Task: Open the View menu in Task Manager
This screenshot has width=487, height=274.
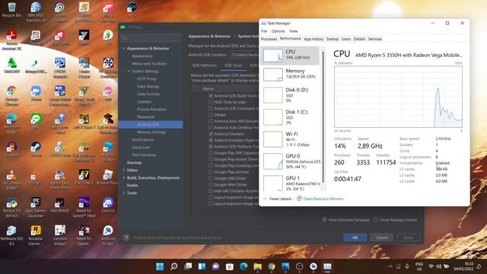Action: pyautogui.click(x=293, y=31)
